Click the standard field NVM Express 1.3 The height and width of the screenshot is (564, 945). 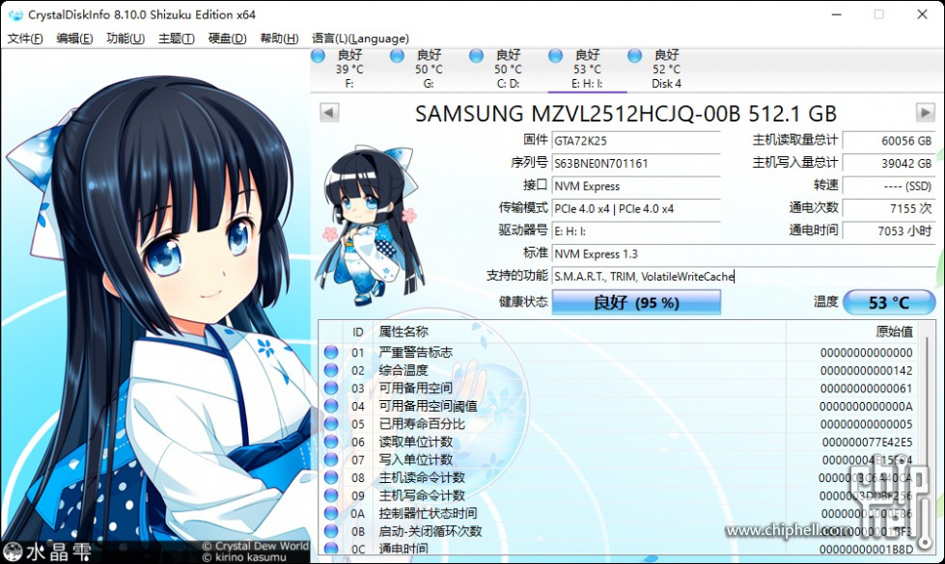coord(743,254)
